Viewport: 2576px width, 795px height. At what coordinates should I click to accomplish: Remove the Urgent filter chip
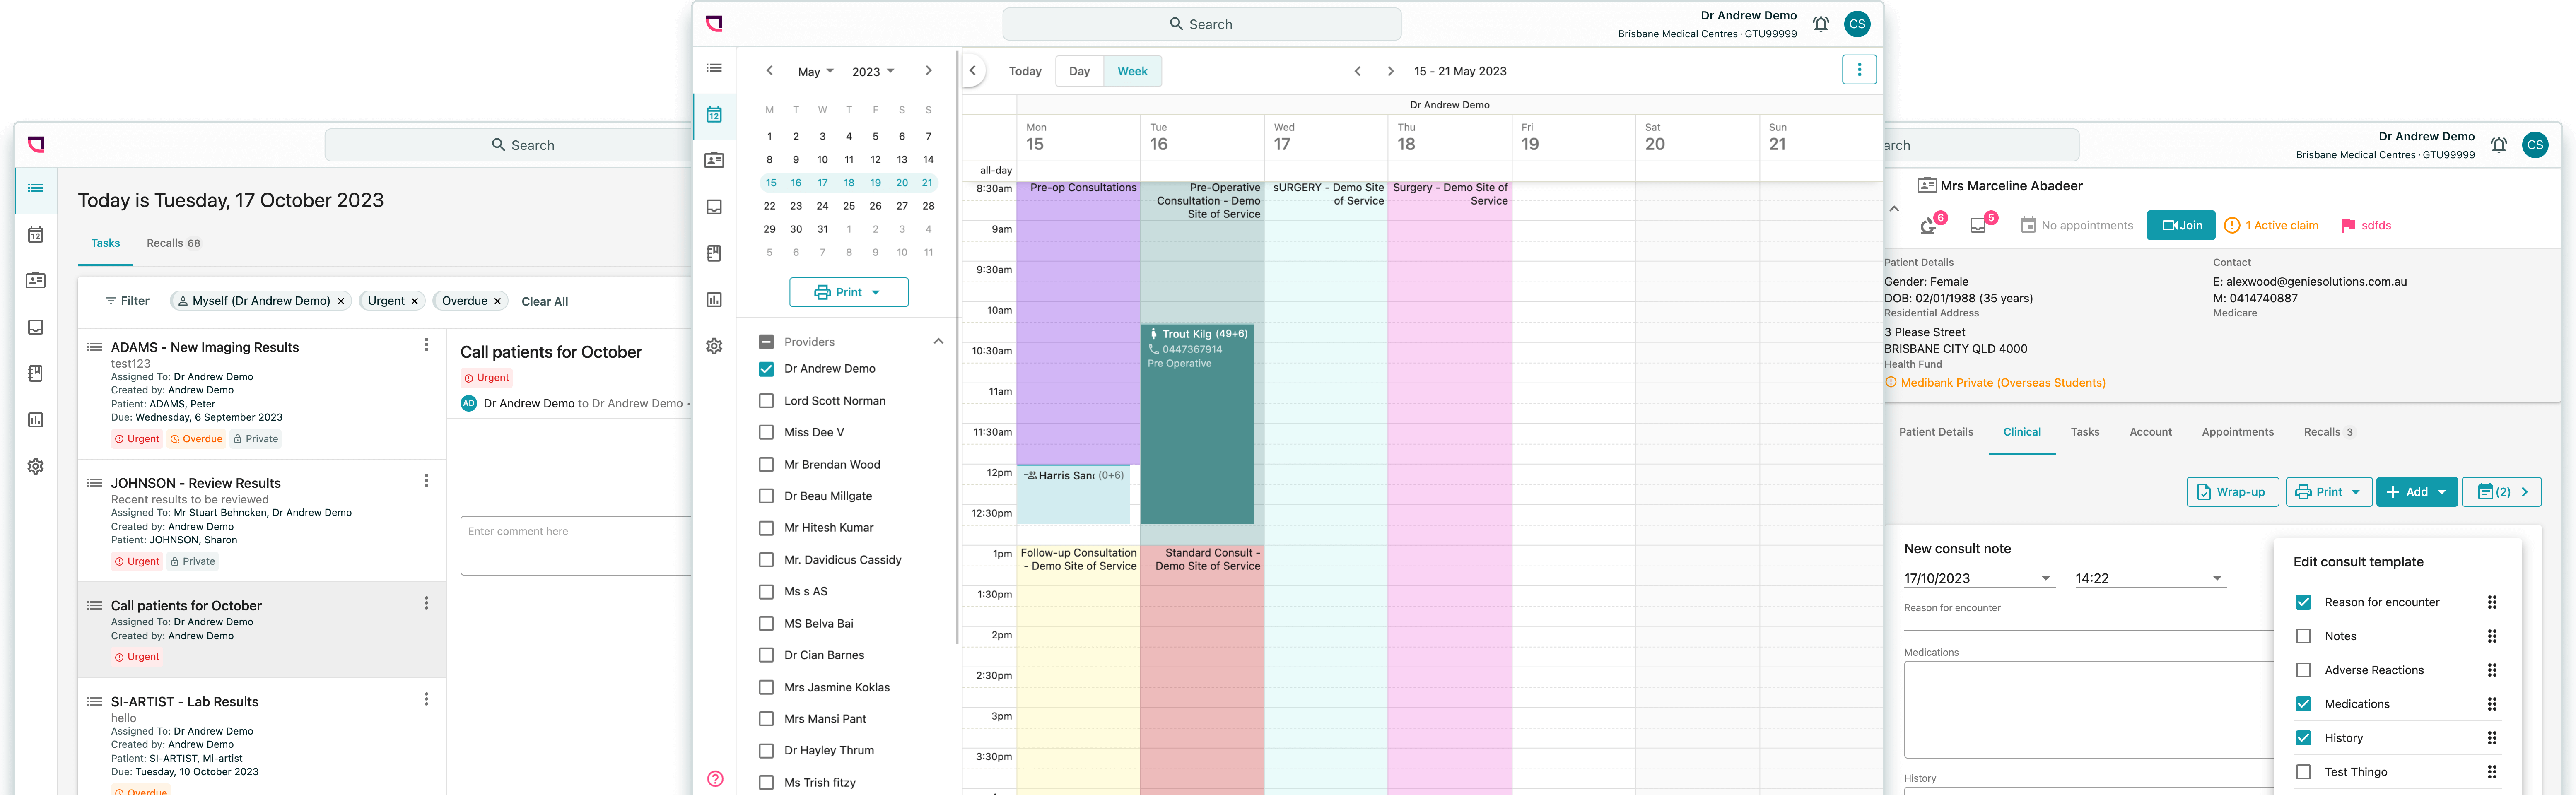click(414, 301)
